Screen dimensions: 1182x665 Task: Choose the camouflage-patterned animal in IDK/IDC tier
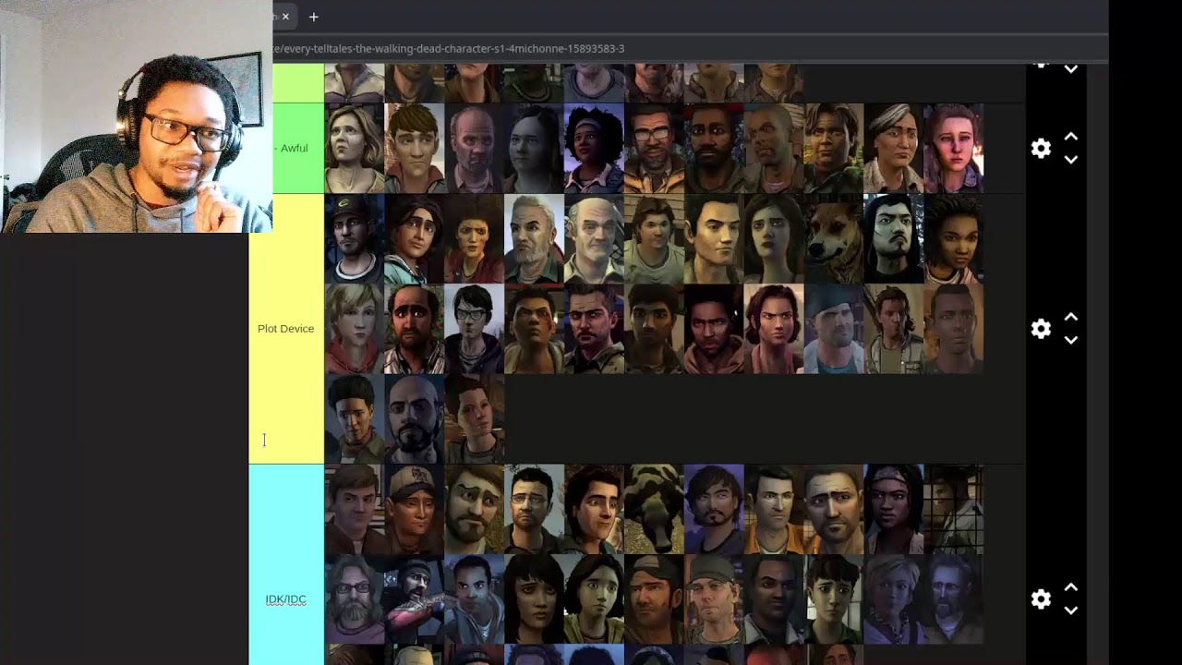click(655, 509)
